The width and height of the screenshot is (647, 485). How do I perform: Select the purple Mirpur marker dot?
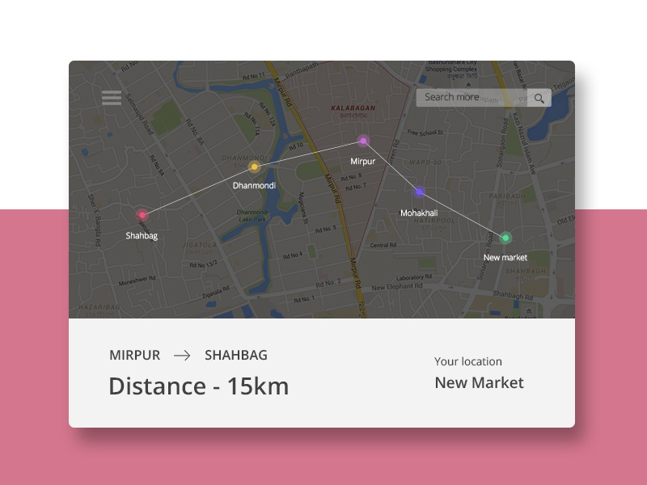click(363, 141)
